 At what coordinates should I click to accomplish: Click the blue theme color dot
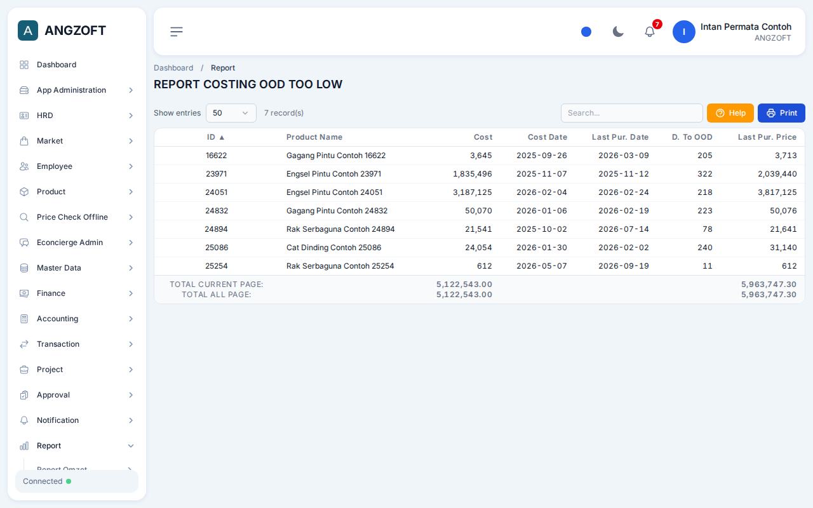[586, 32]
